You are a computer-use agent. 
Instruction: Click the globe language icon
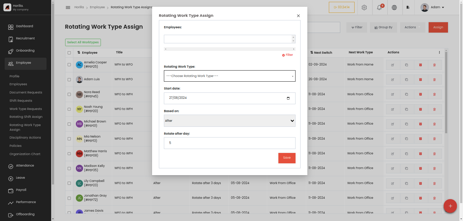(394, 8)
